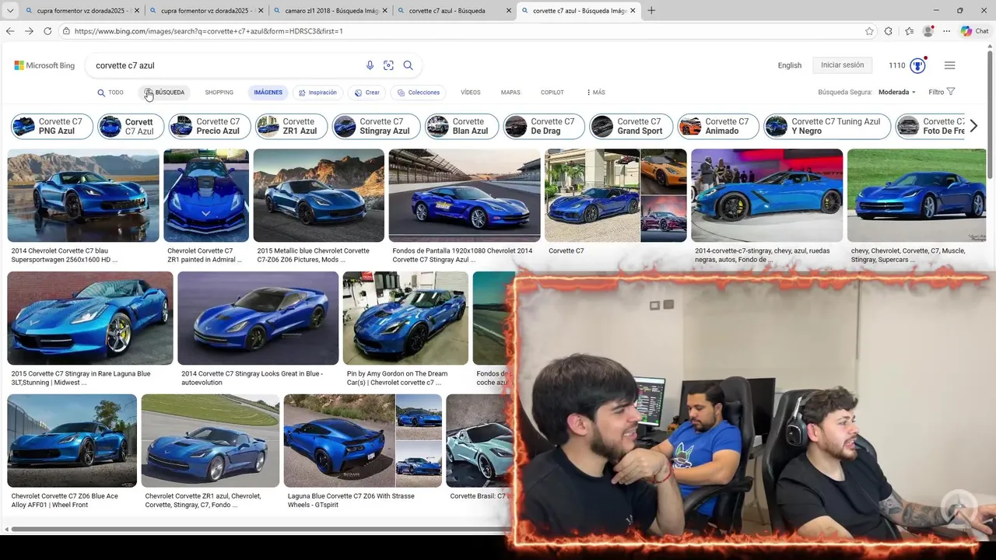The height and width of the screenshot is (560, 996).
Task: Open Bing Rewards trophy icon
Action: (x=917, y=65)
